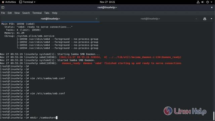Image resolution: width=215 pixels, height=121 pixels.
Task: Open the Tabs menu
Action: (x=47, y=13)
